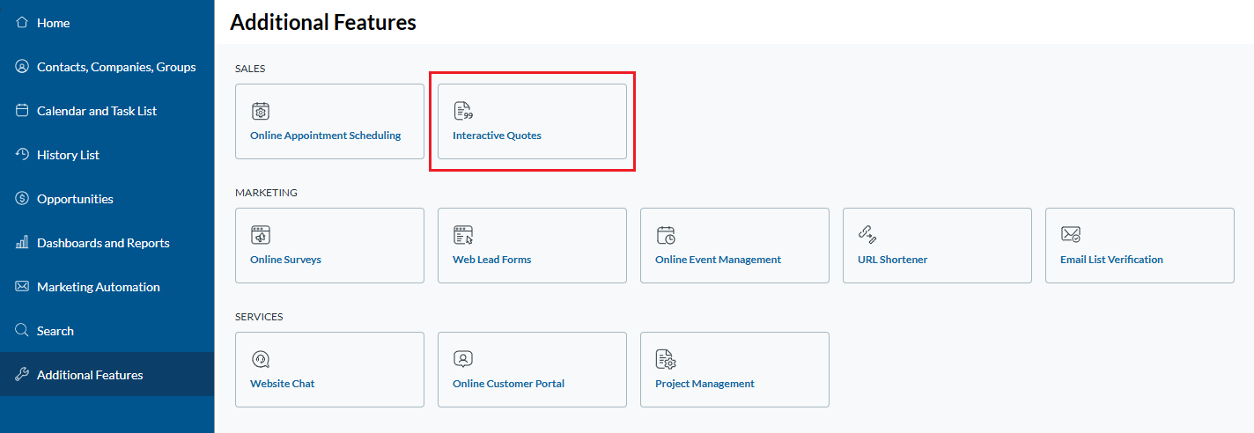Click the MARKETING section heading
The image size is (1254, 433).
(266, 192)
